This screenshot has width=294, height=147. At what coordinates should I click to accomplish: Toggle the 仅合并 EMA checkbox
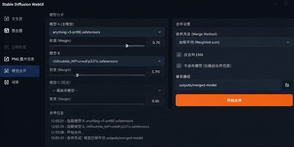pos(179,55)
